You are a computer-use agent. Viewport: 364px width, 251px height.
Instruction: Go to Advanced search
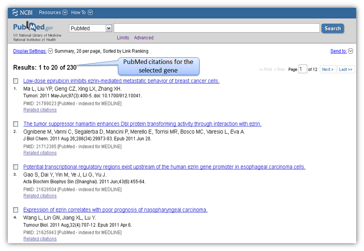tap(144, 38)
